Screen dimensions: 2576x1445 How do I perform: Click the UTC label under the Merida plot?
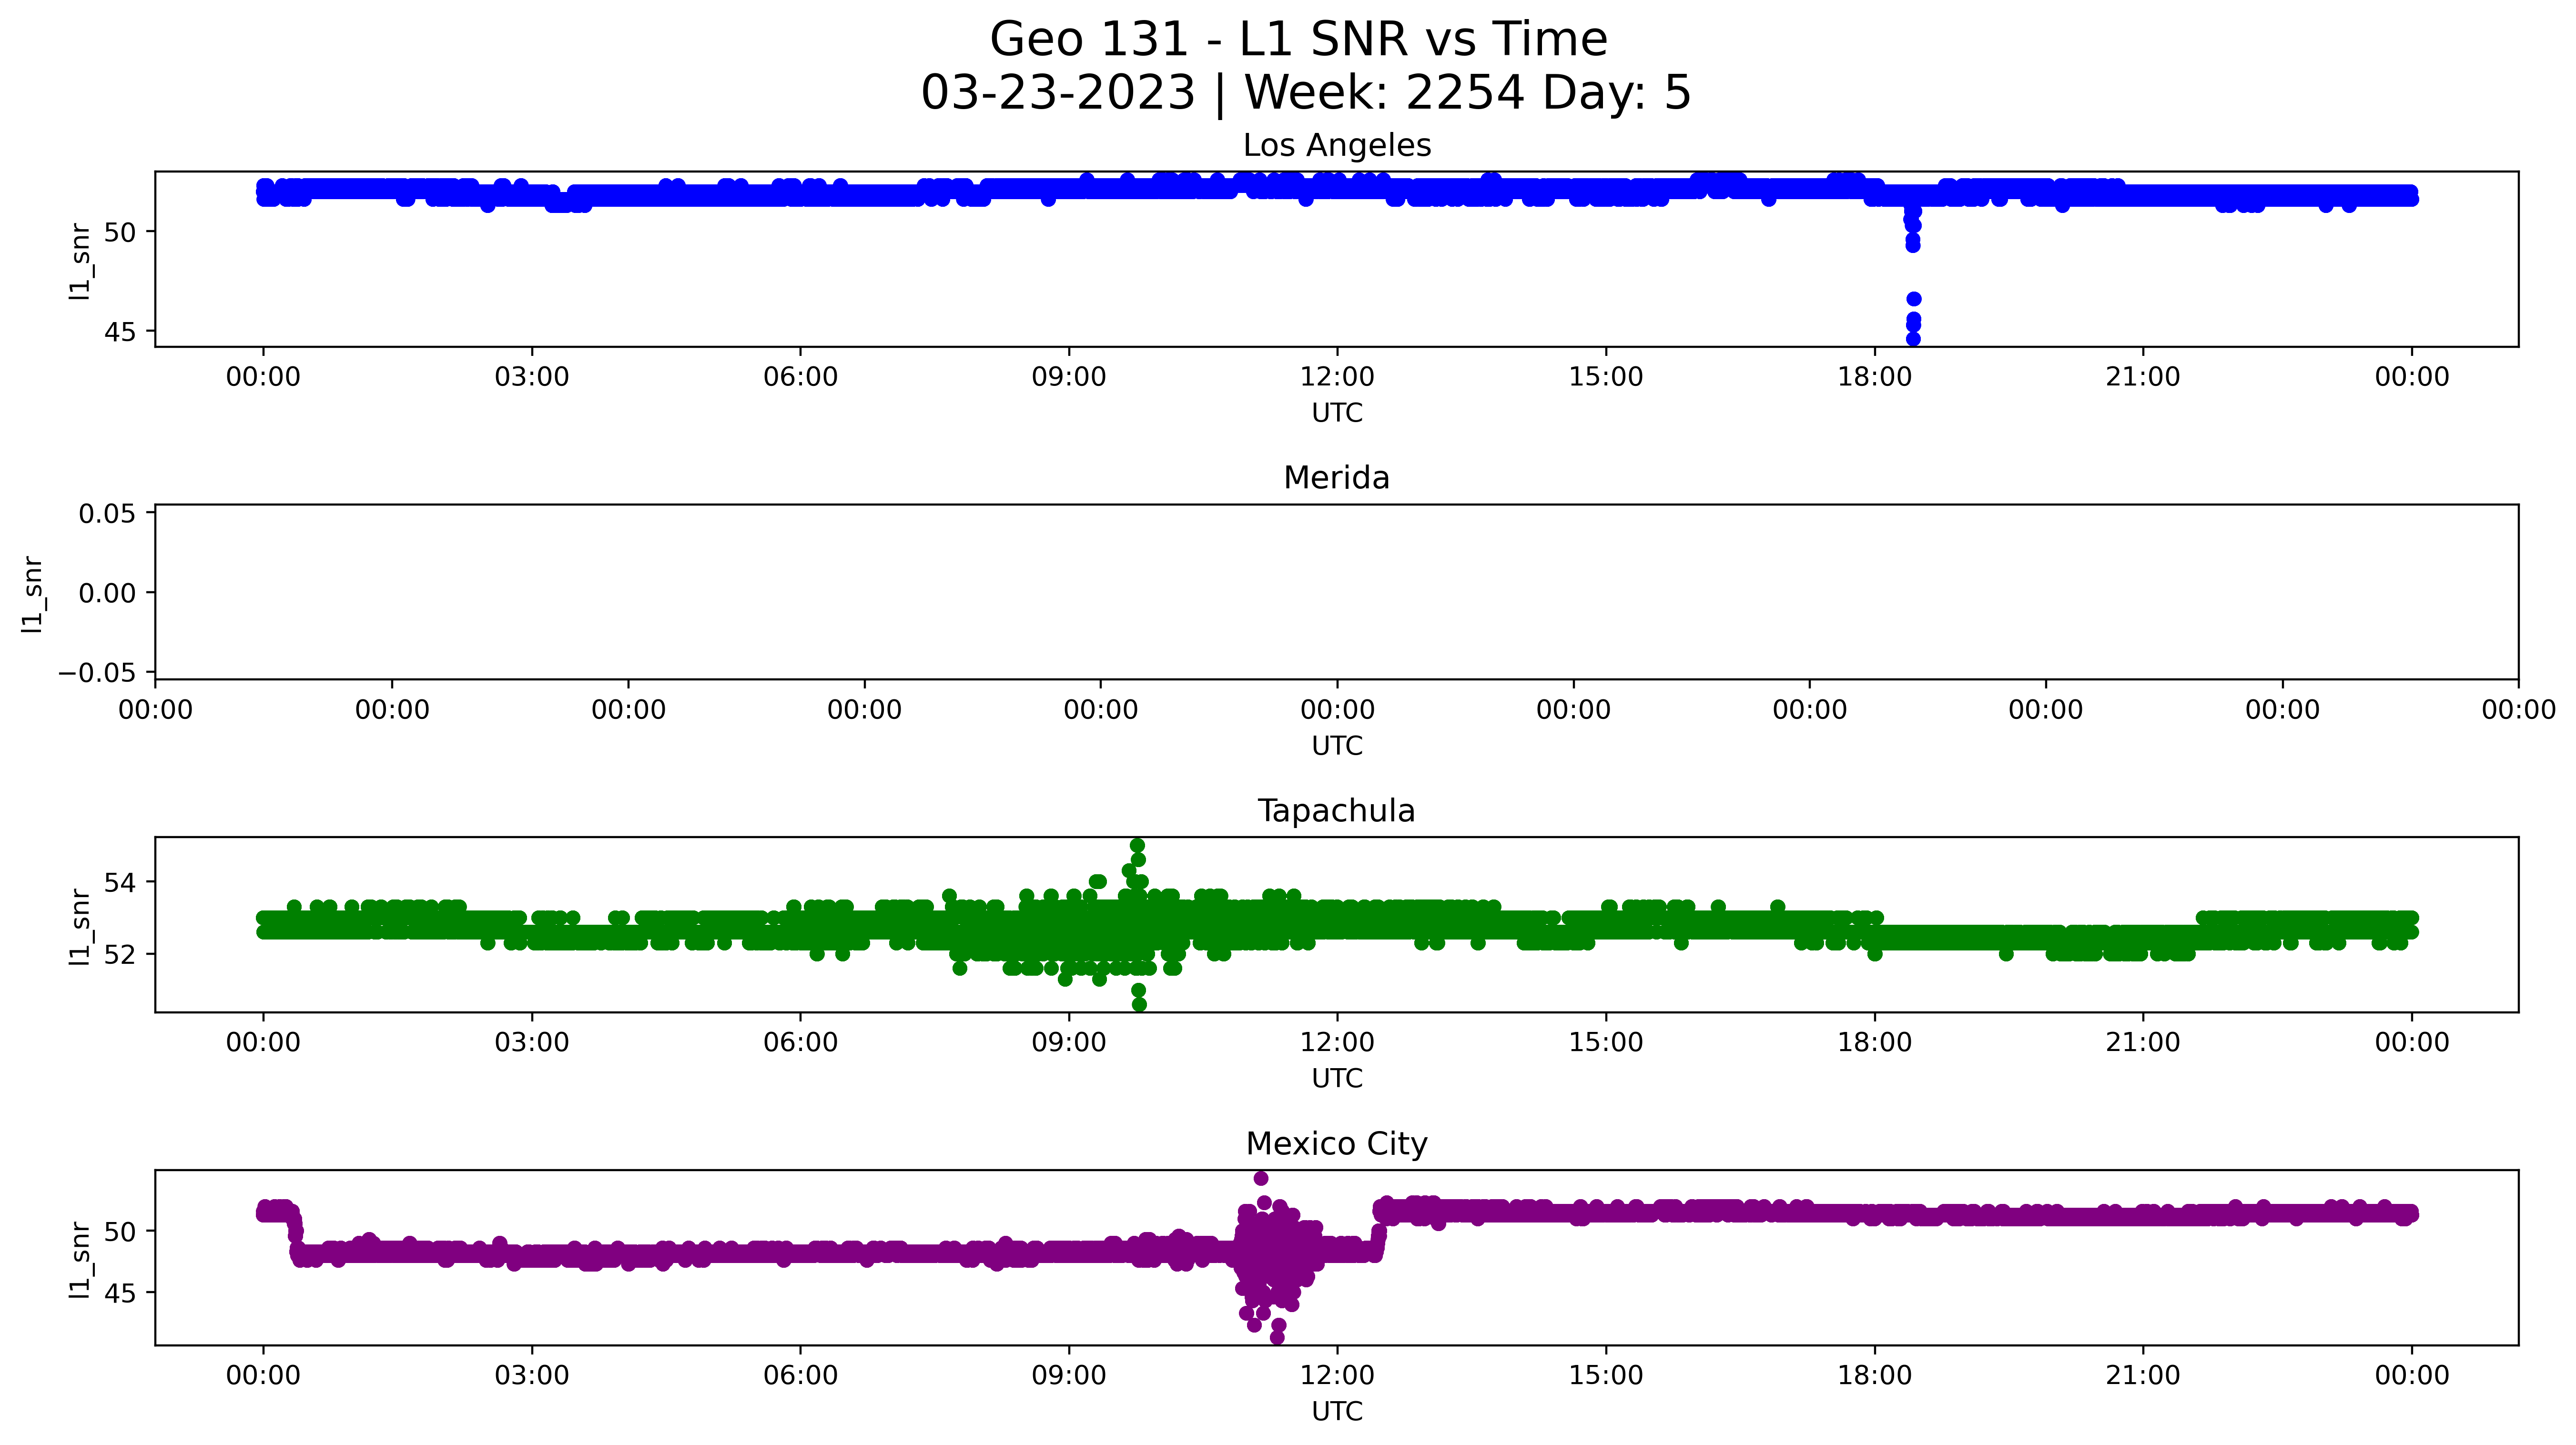point(1337,746)
